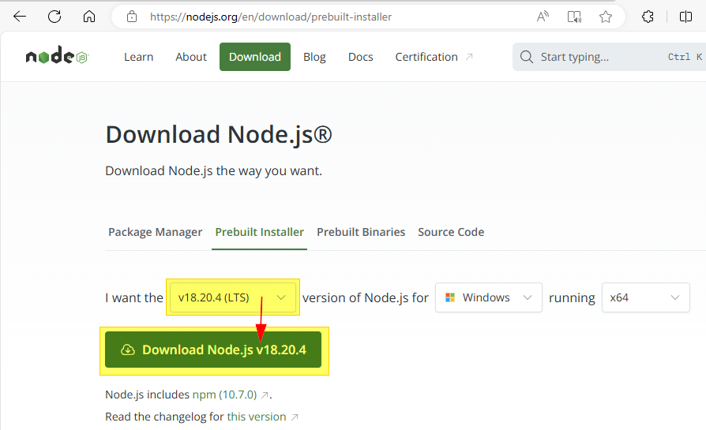Open the changelog 'this version' link

pyautogui.click(x=257, y=417)
